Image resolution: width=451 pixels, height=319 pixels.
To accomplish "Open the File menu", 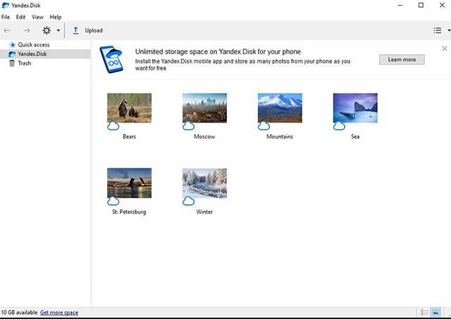I will click(x=6, y=17).
